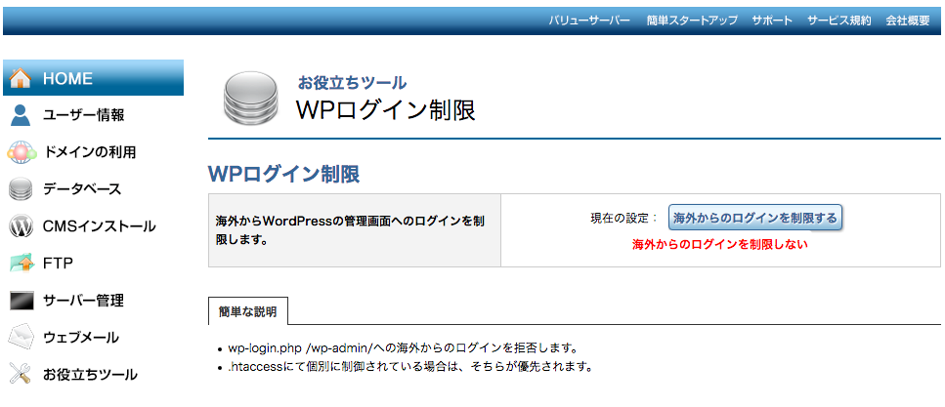Click the データベース disk stack icon
This screenshot has width=945, height=407.
(21, 189)
